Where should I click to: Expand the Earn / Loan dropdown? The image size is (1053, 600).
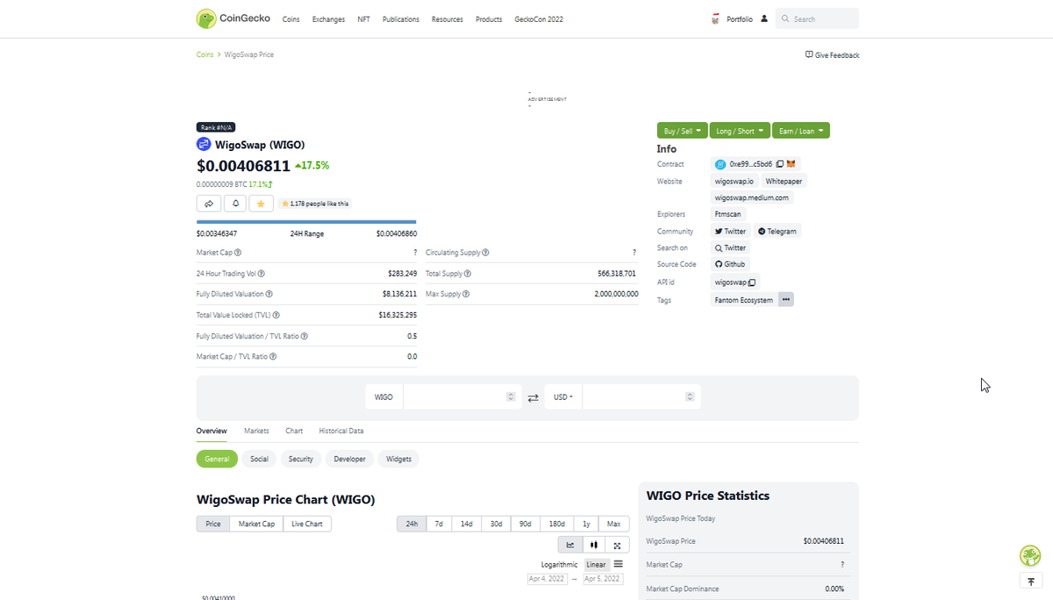coord(800,131)
